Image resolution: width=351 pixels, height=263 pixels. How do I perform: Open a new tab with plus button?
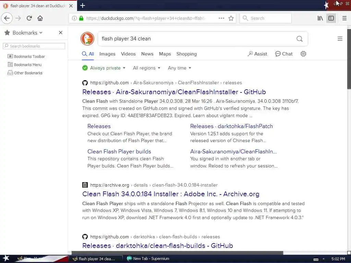click(x=82, y=5)
